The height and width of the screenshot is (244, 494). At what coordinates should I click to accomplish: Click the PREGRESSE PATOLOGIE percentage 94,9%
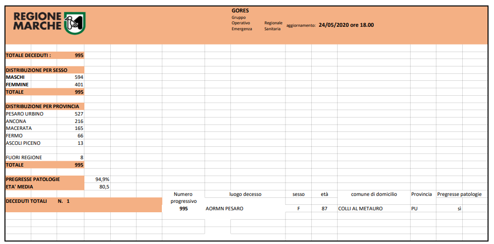102,180
